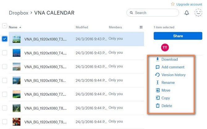Sort by Members column header
Image resolution: width=207 pixels, height=129 pixels.
tap(115, 27)
